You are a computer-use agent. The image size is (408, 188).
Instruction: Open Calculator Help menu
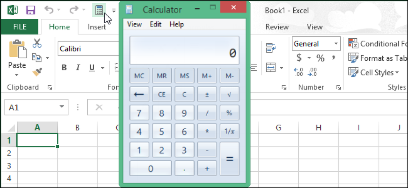(x=177, y=24)
